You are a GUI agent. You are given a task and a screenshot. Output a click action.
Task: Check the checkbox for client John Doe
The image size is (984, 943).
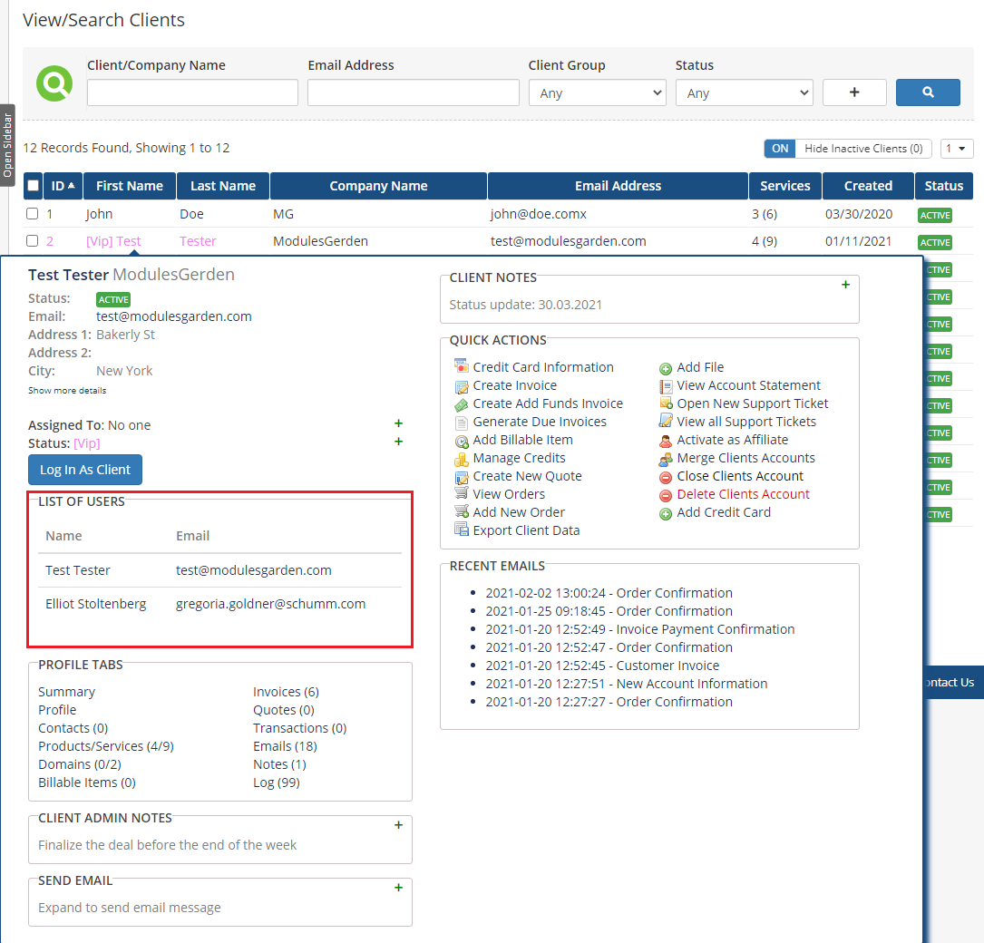coord(32,213)
